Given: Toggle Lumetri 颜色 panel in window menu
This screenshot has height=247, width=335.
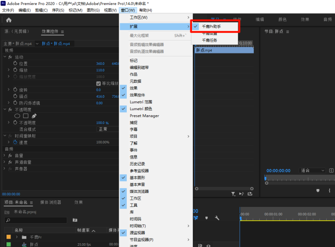Looking at the screenshot, I should [x=141, y=109].
